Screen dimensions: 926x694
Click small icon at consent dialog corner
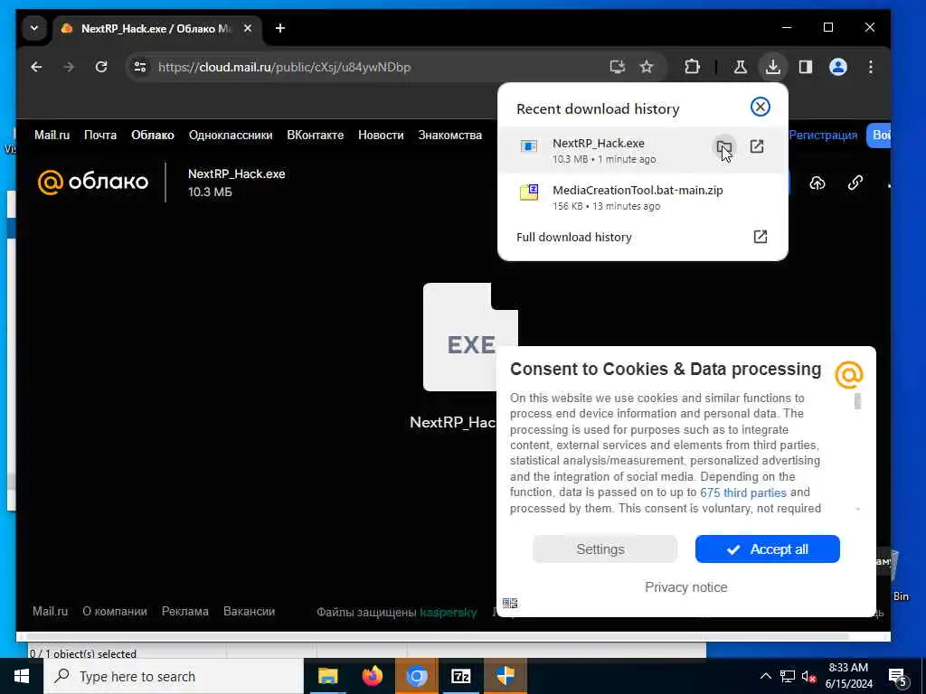pyautogui.click(x=510, y=603)
